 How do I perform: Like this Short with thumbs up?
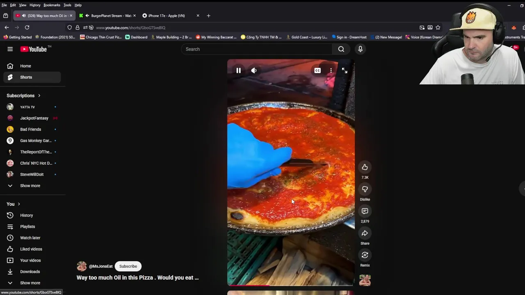click(x=365, y=167)
